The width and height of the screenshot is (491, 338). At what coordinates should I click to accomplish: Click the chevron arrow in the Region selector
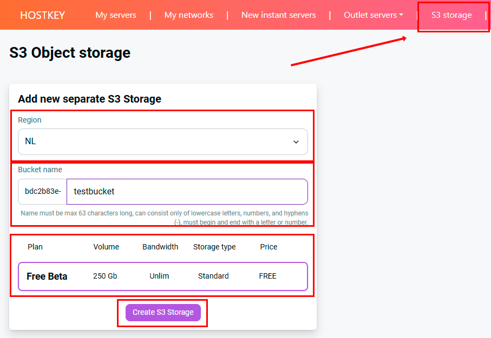coord(296,142)
